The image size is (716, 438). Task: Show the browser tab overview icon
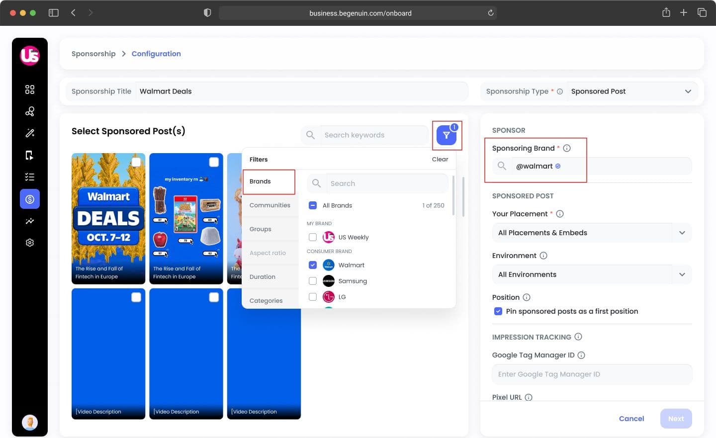(x=702, y=13)
